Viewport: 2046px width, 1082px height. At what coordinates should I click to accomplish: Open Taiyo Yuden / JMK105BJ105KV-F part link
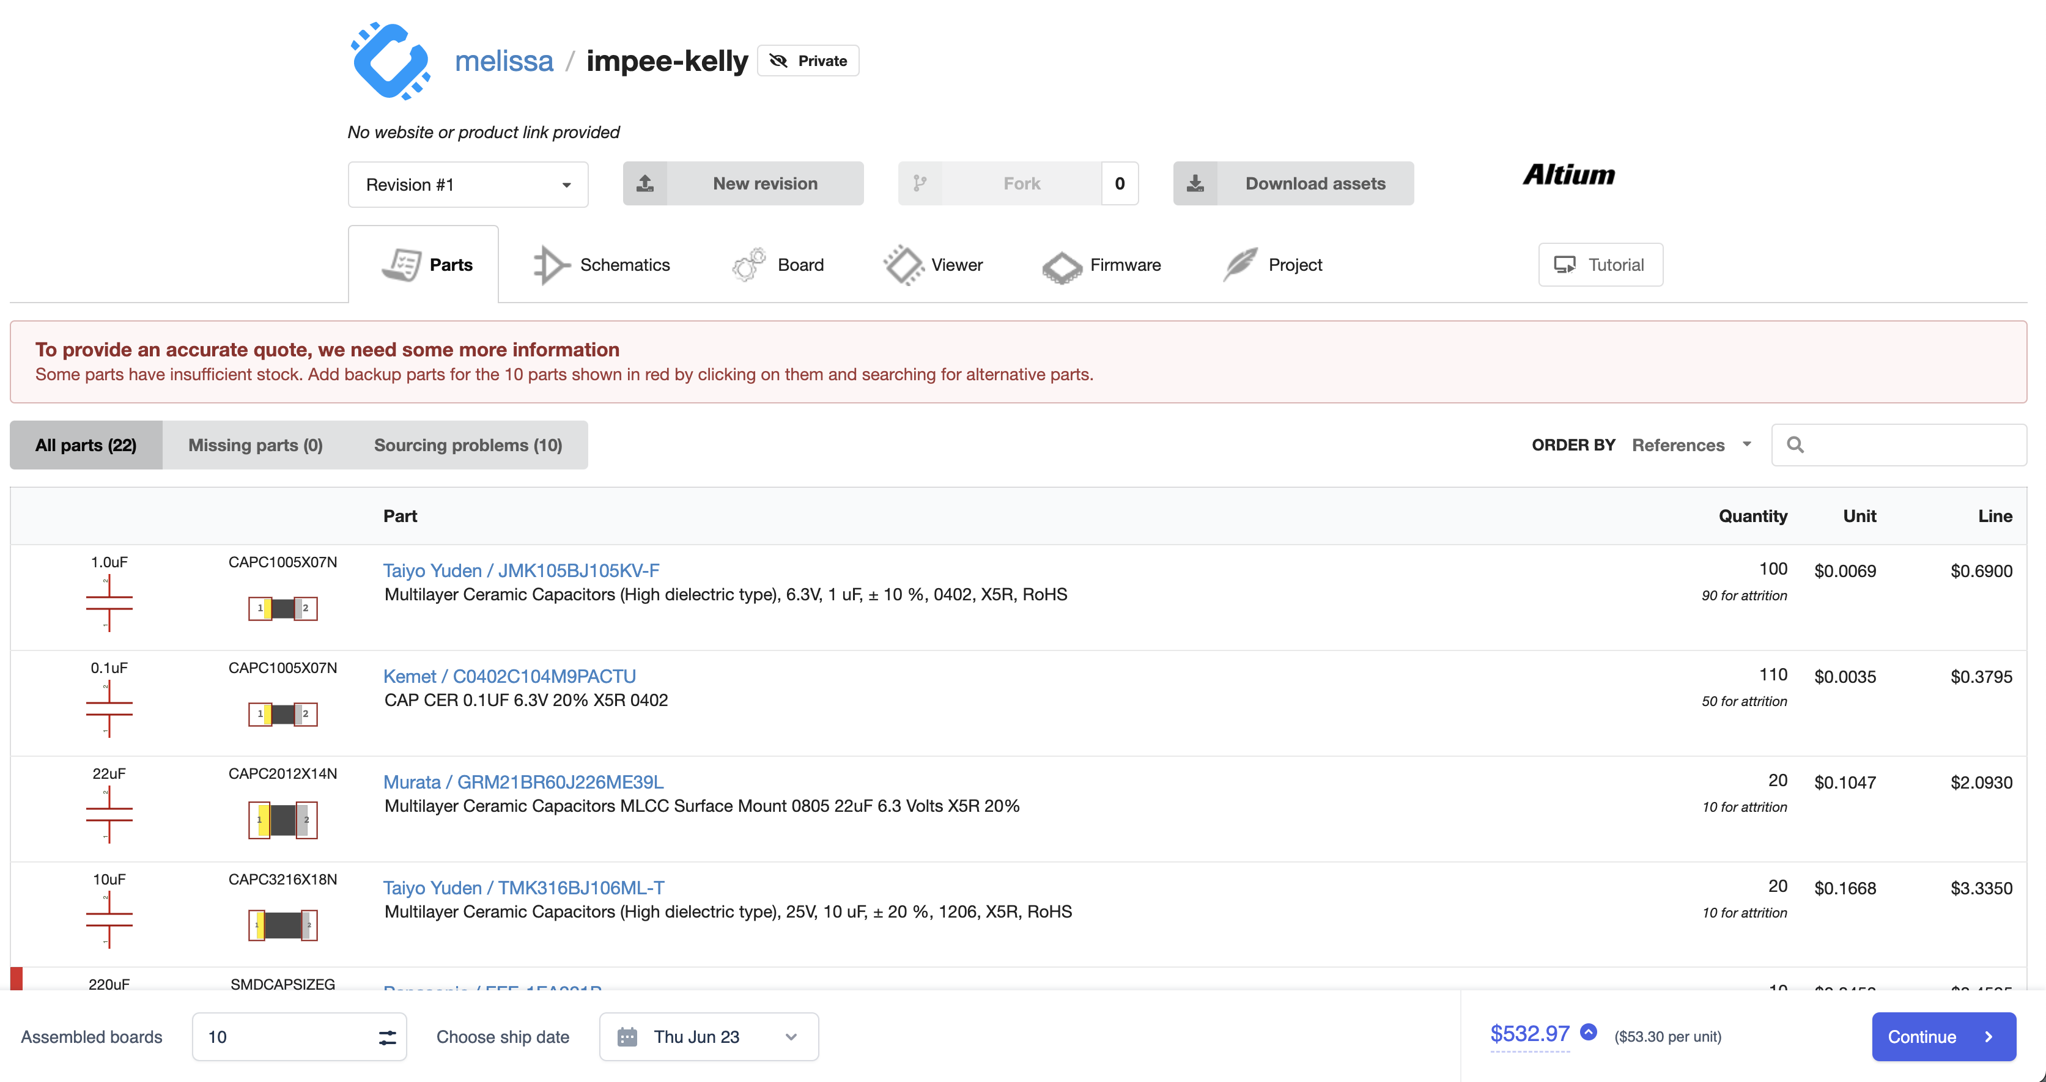[521, 570]
